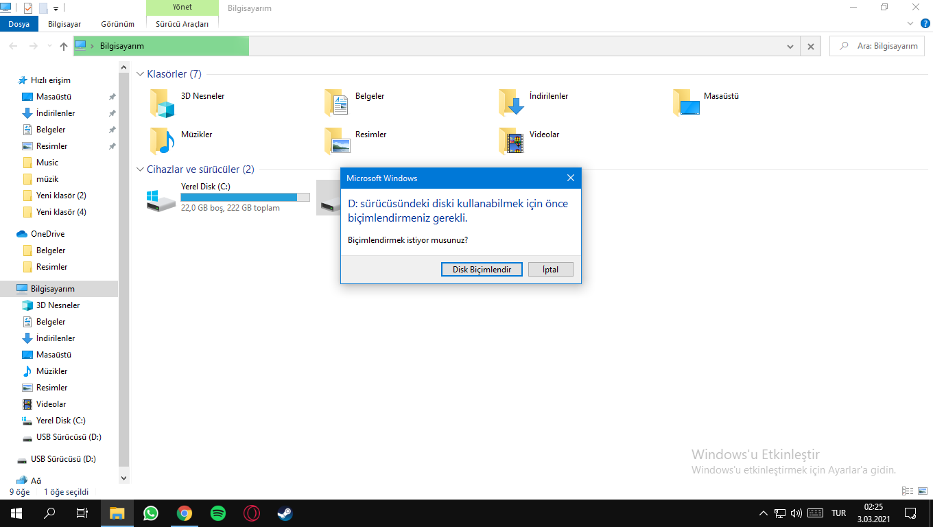Open the Sürücü Araçları ribbon tab
The height and width of the screenshot is (527, 933).
[182, 24]
